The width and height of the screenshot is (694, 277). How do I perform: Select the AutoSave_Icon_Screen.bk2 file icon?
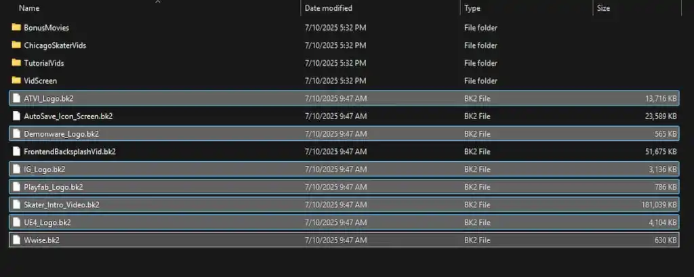tap(17, 116)
